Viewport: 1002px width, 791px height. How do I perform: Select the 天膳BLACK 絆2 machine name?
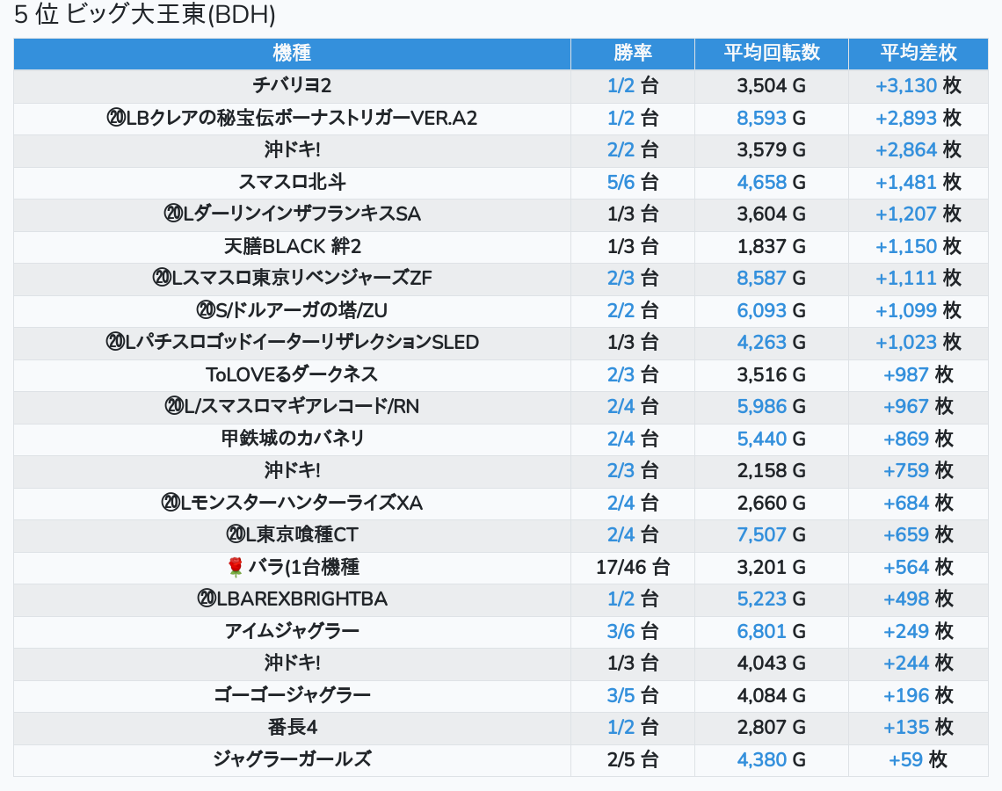[292, 246]
